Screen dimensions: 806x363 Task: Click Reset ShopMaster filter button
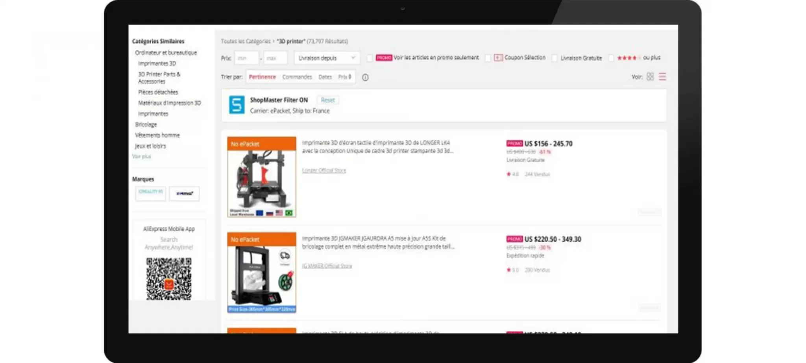pyautogui.click(x=328, y=100)
